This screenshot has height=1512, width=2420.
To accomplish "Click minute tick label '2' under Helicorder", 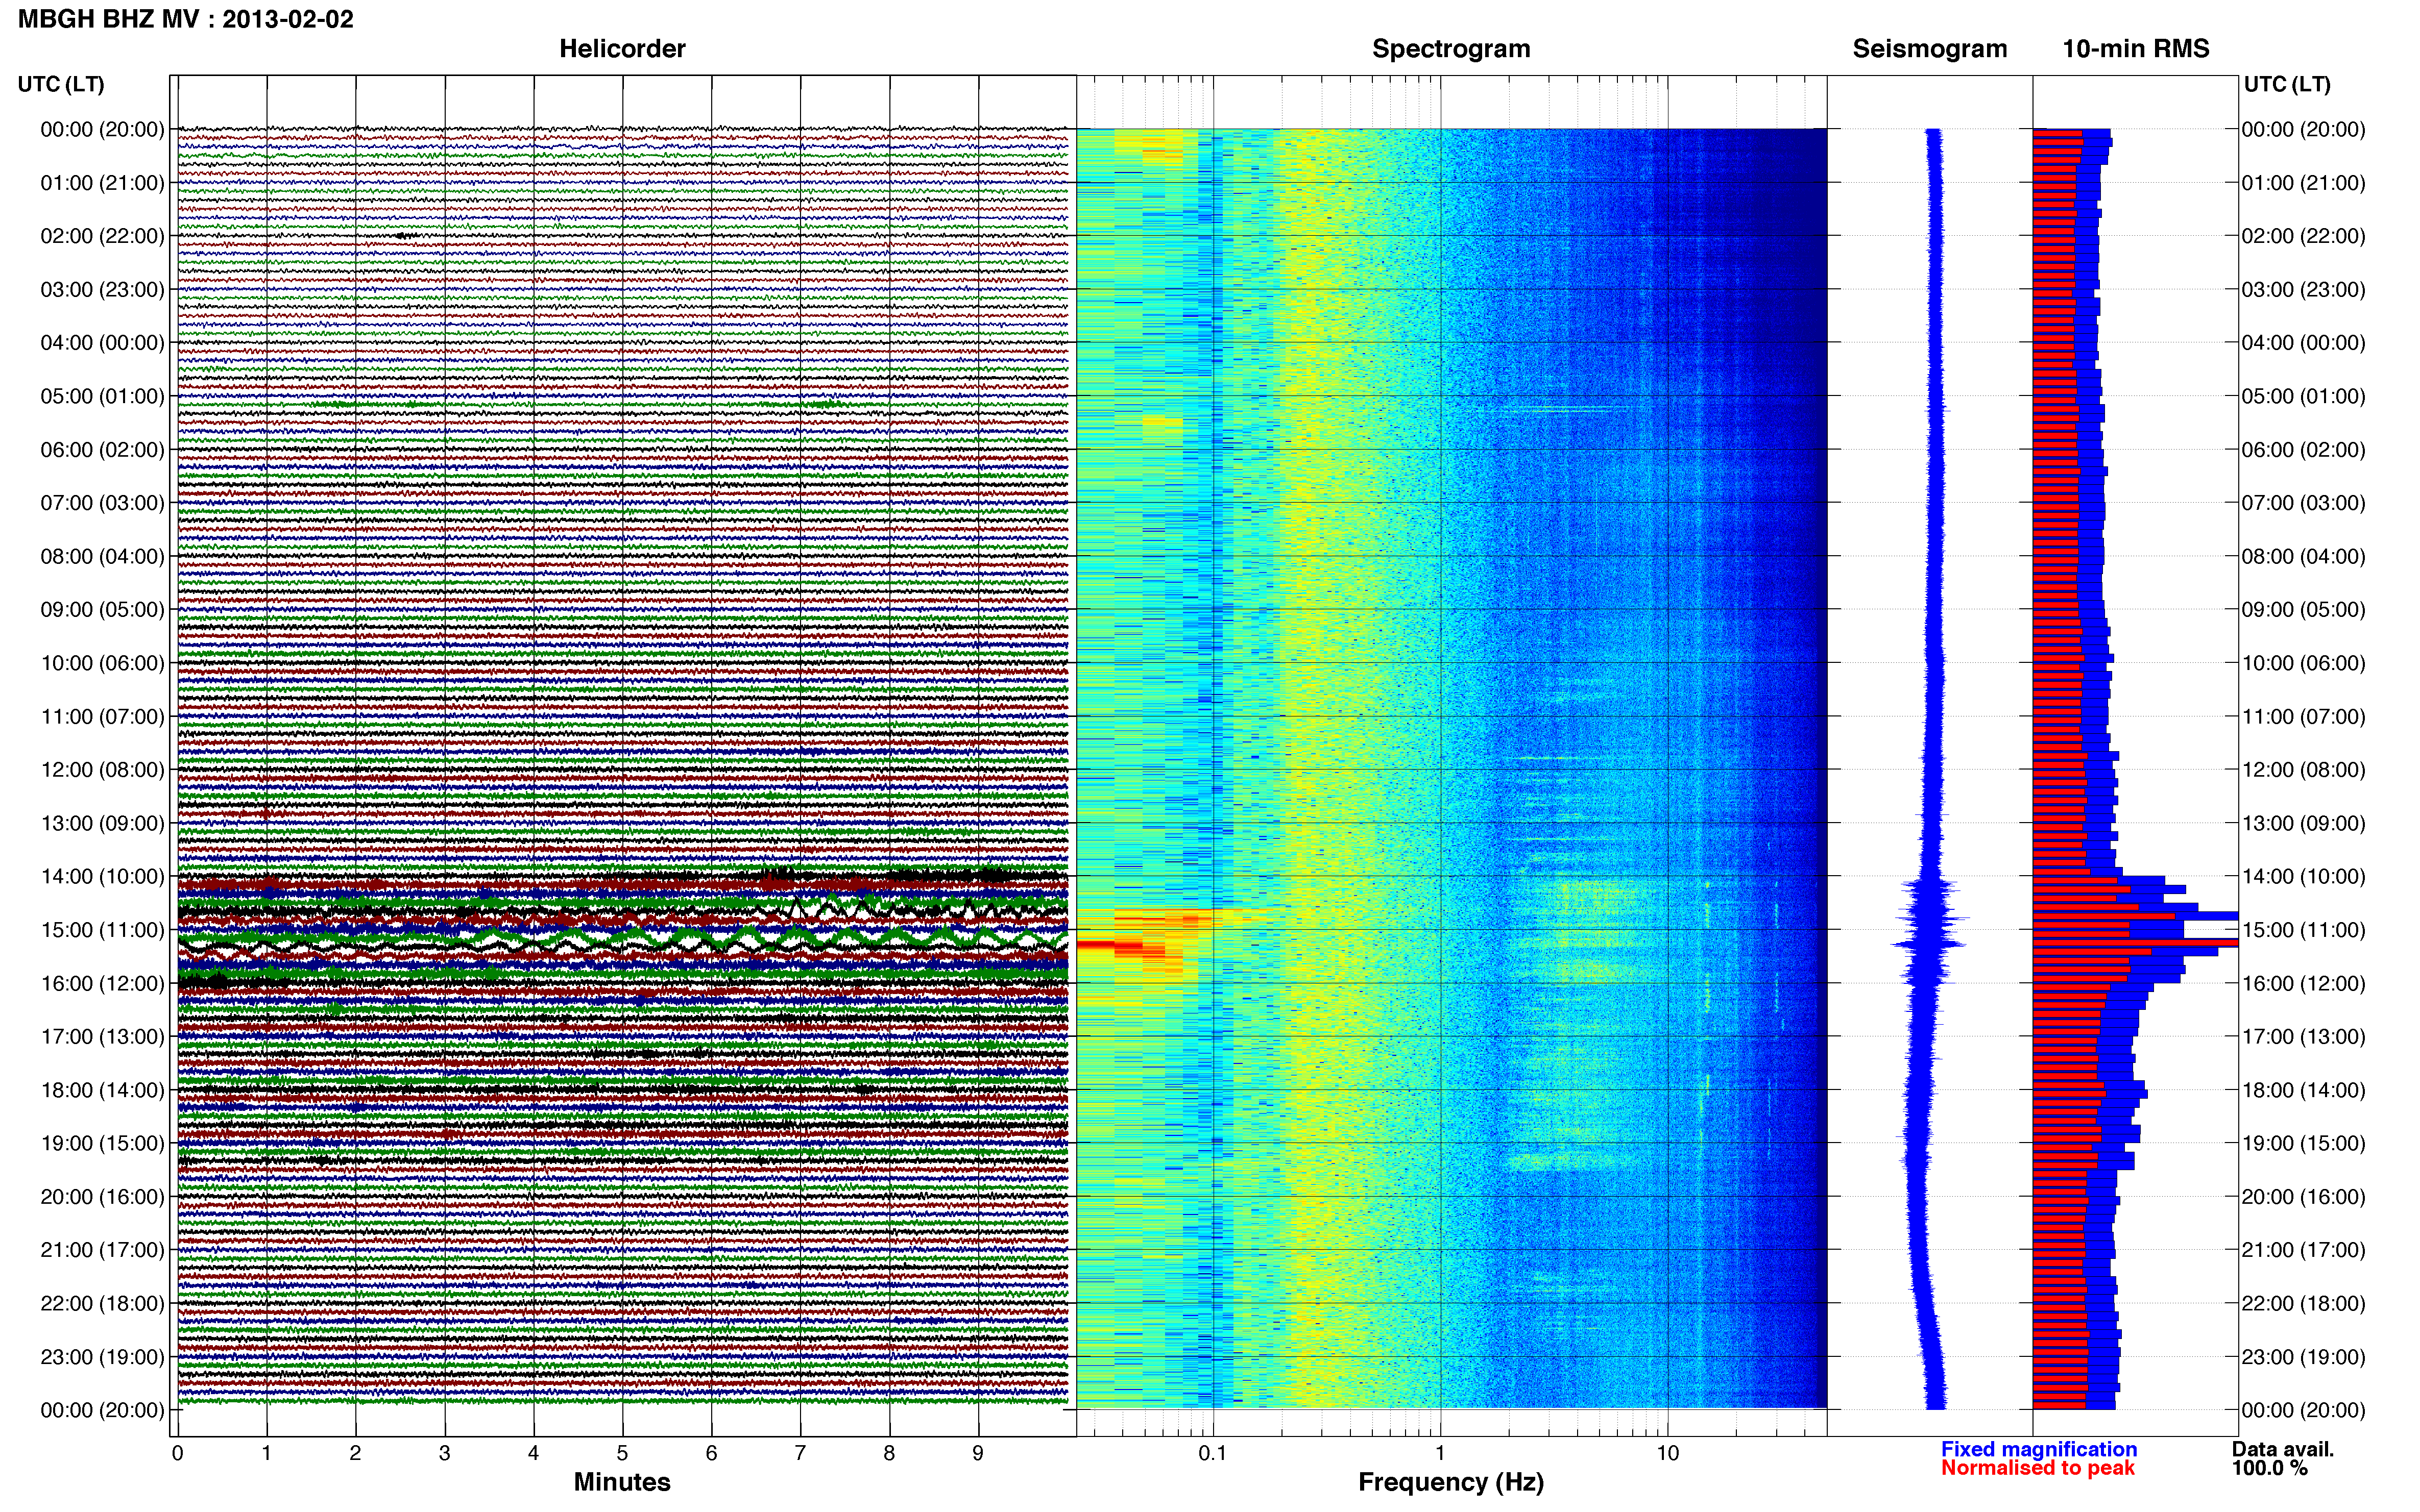I will pos(355,1453).
